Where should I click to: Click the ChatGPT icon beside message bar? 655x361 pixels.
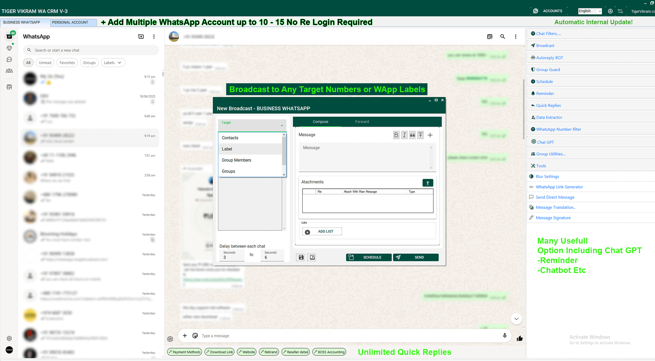click(170, 339)
